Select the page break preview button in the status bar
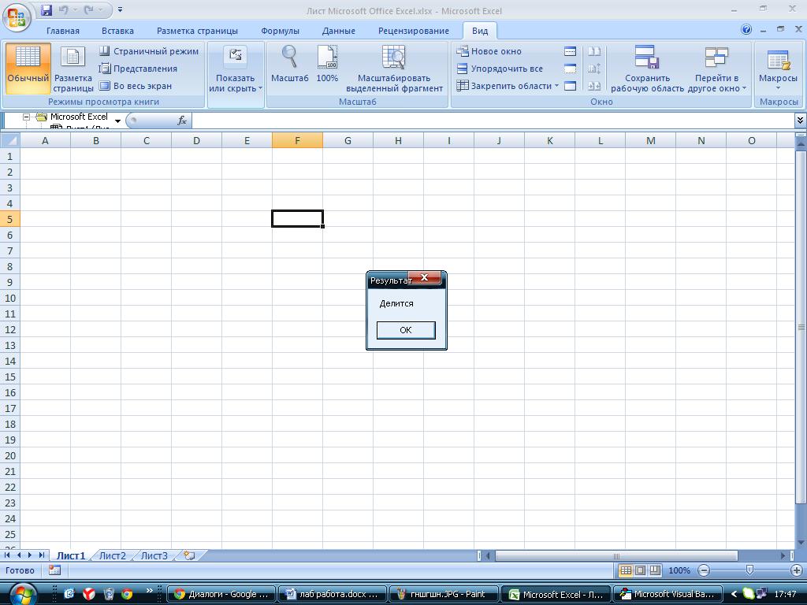 coord(655,570)
